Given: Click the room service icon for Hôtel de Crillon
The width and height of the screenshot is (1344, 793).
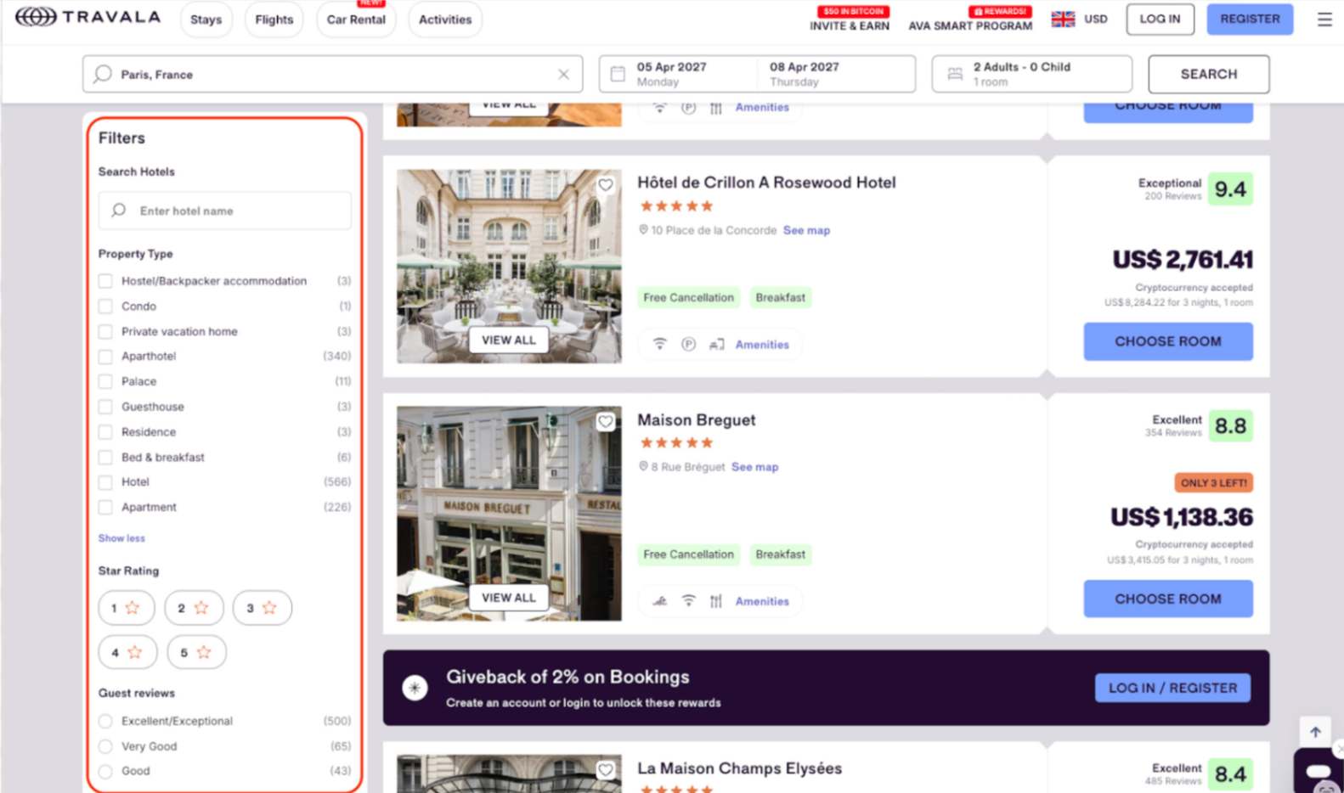Looking at the screenshot, I should 716,344.
